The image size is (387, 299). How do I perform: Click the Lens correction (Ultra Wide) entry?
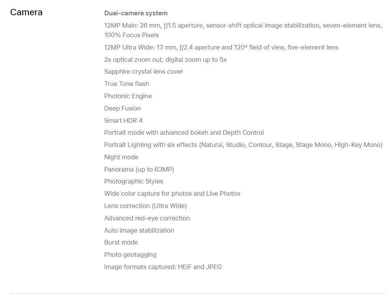pyautogui.click(x=145, y=206)
